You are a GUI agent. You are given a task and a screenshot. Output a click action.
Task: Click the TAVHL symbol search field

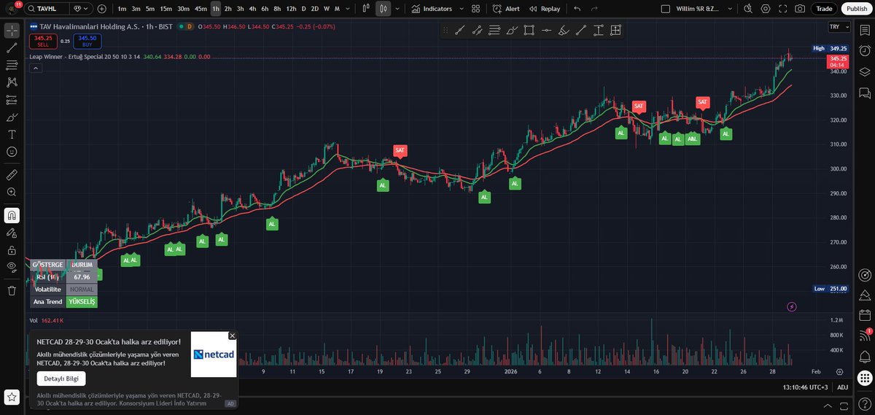[x=47, y=9]
